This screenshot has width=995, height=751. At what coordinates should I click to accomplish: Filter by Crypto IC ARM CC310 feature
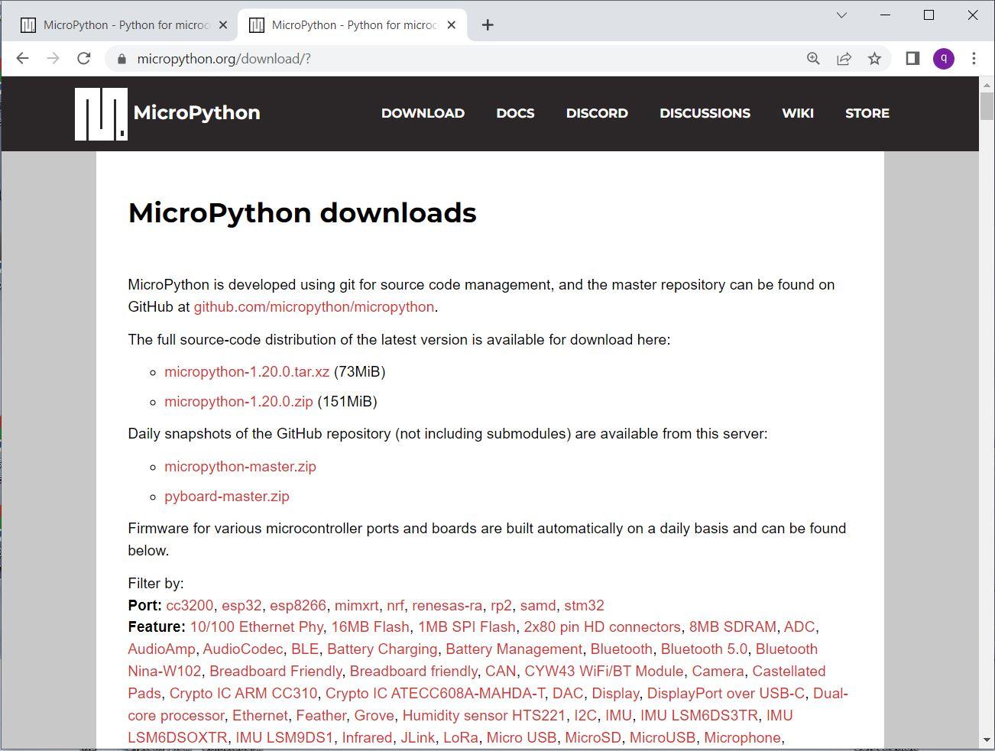click(243, 694)
